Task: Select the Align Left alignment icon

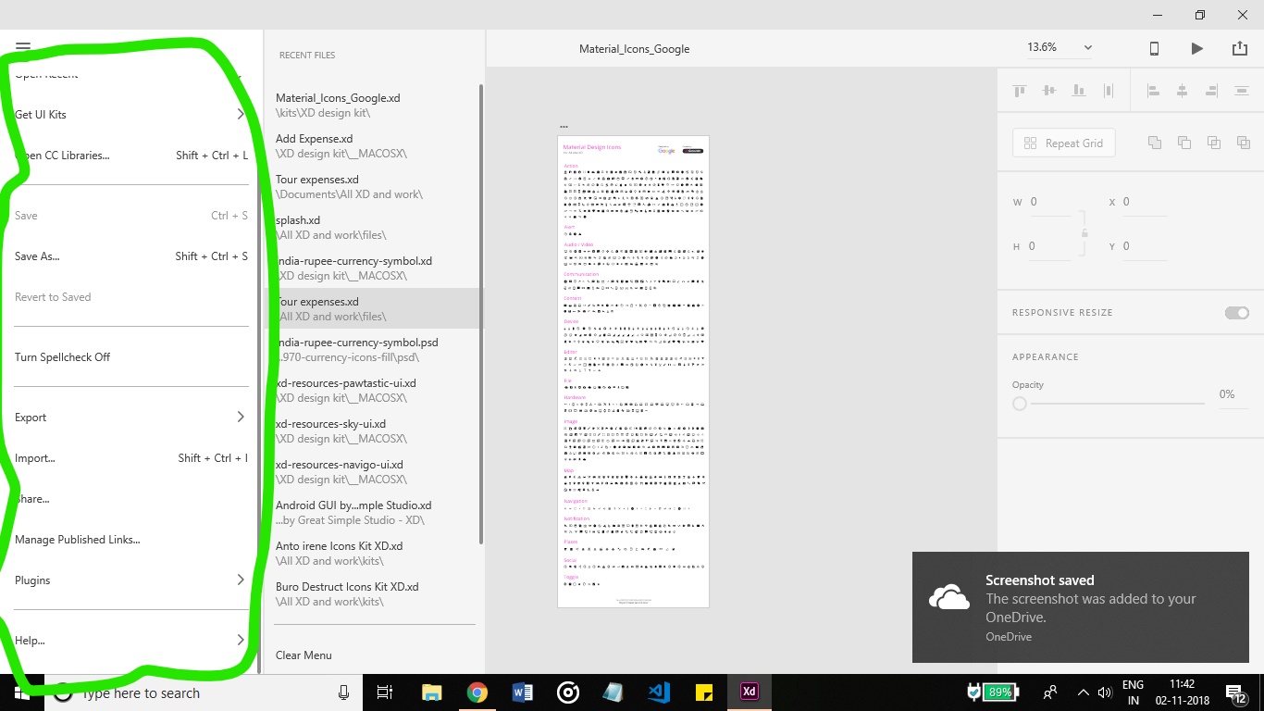Action: pyautogui.click(x=1153, y=90)
